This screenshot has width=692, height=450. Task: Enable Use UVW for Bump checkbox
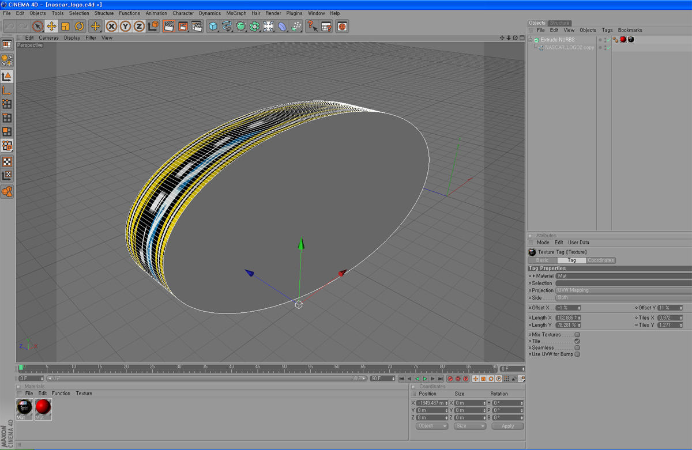click(577, 354)
